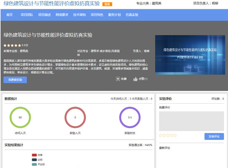Open the 首页 nav item

pyautogui.click(x=9, y=15)
